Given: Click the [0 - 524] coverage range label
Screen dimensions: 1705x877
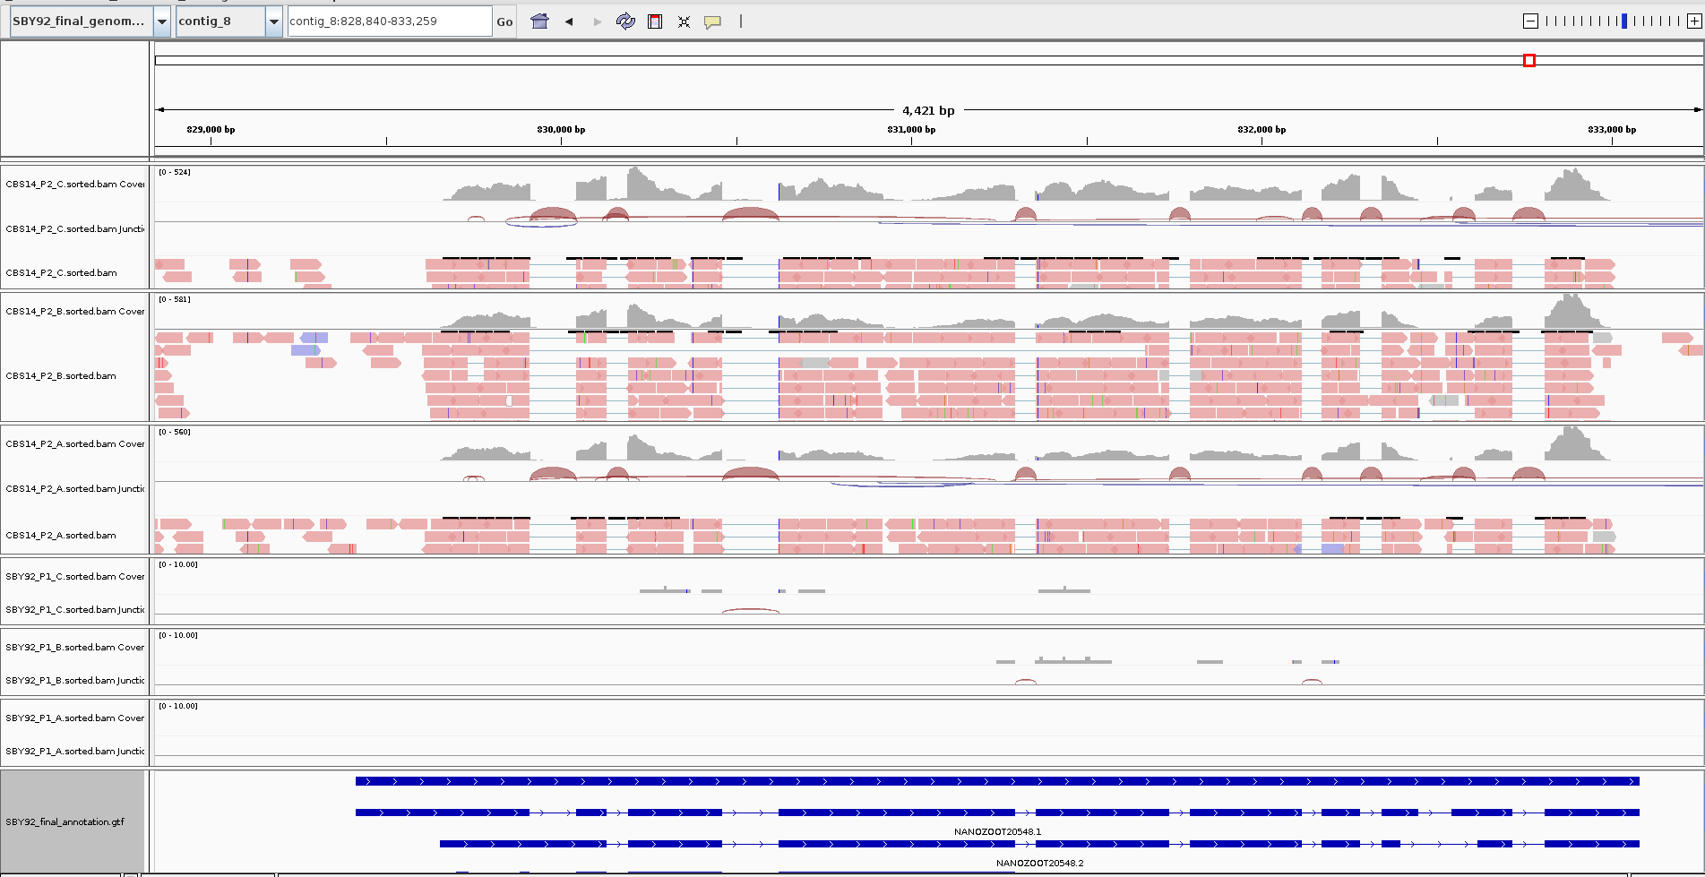Looking at the screenshot, I should pyautogui.click(x=175, y=172).
